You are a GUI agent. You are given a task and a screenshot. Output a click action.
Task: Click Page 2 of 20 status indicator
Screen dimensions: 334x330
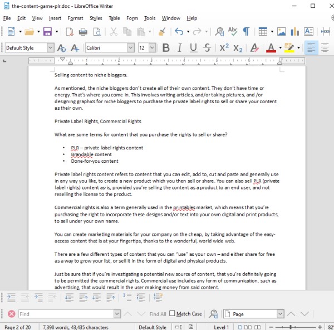click(18, 327)
